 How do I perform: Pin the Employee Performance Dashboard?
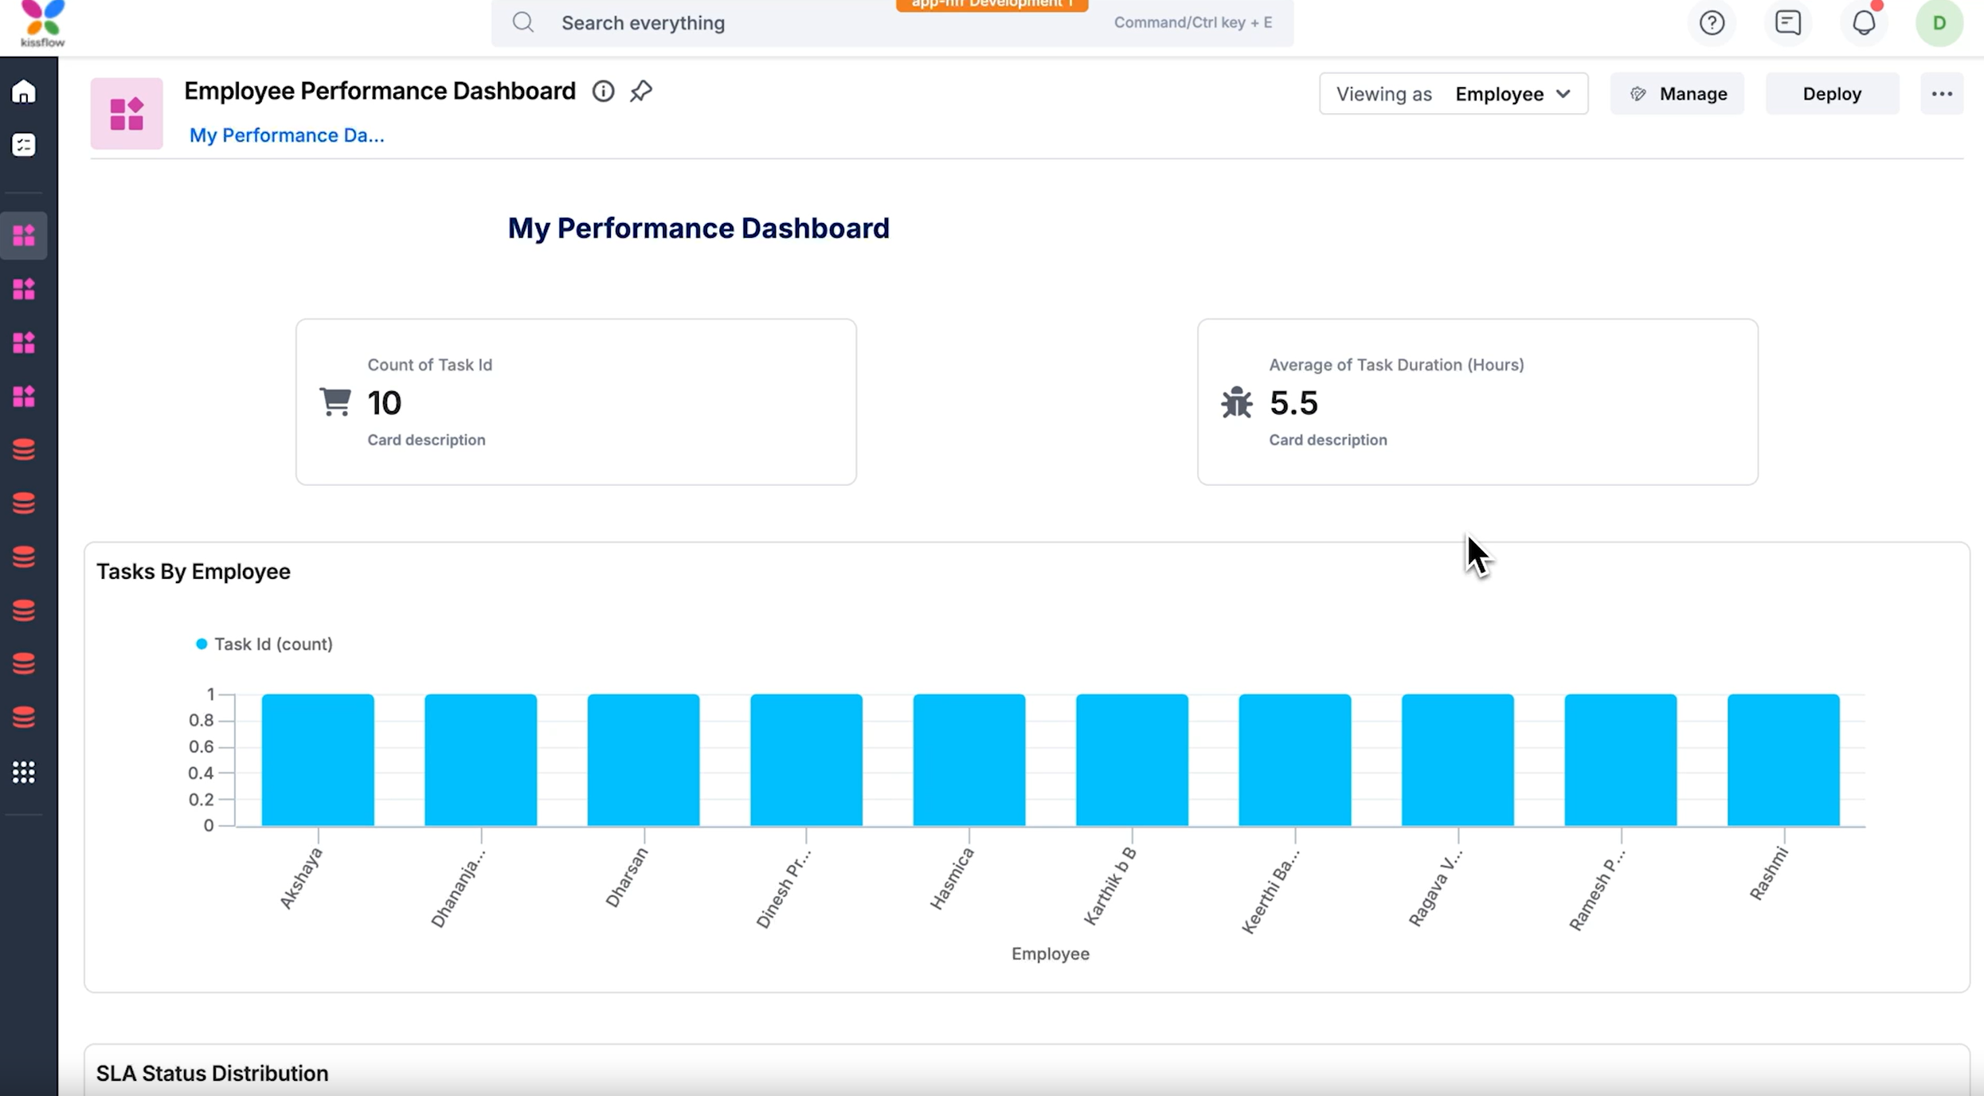click(x=641, y=92)
